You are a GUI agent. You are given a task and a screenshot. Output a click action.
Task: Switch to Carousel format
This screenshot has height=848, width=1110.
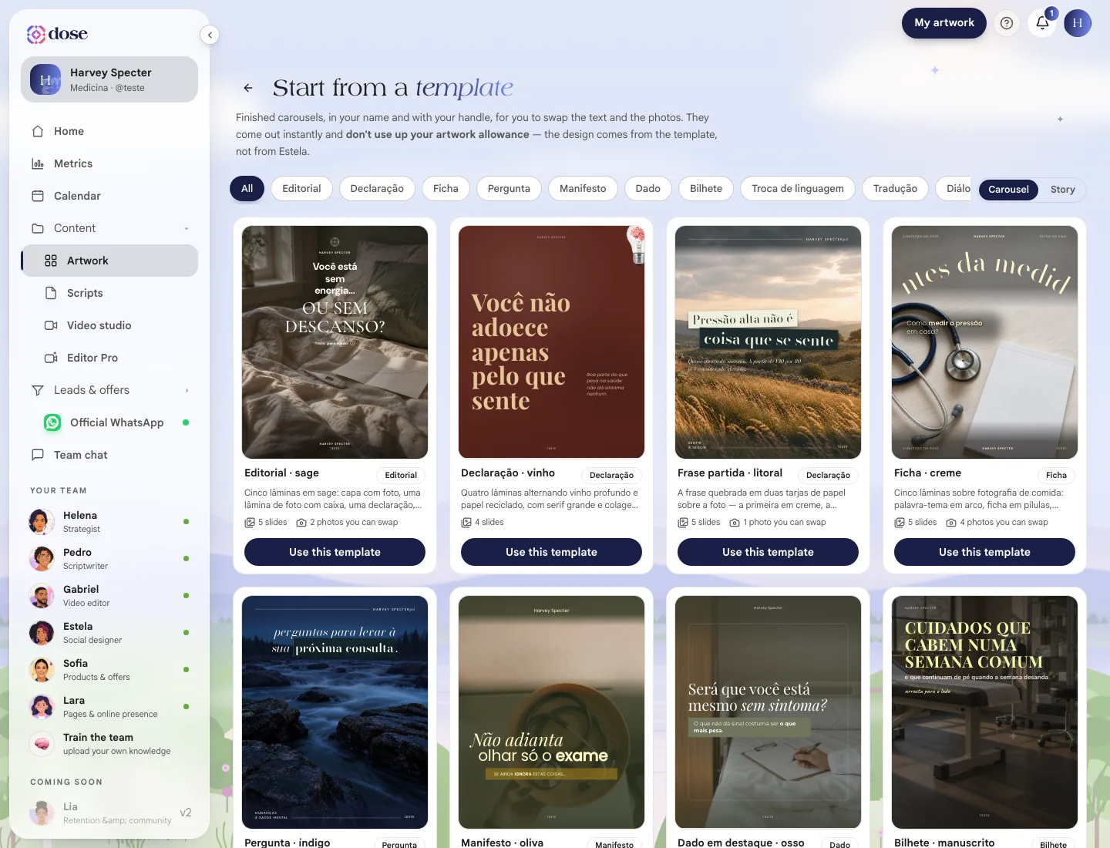coord(1008,190)
